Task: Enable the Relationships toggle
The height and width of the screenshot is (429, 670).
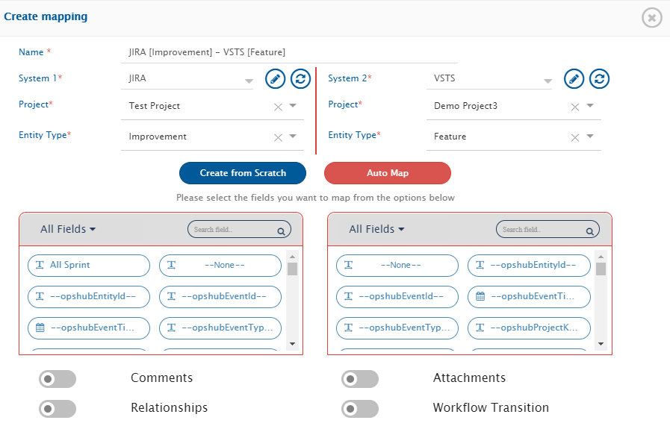Action: coord(58,409)
